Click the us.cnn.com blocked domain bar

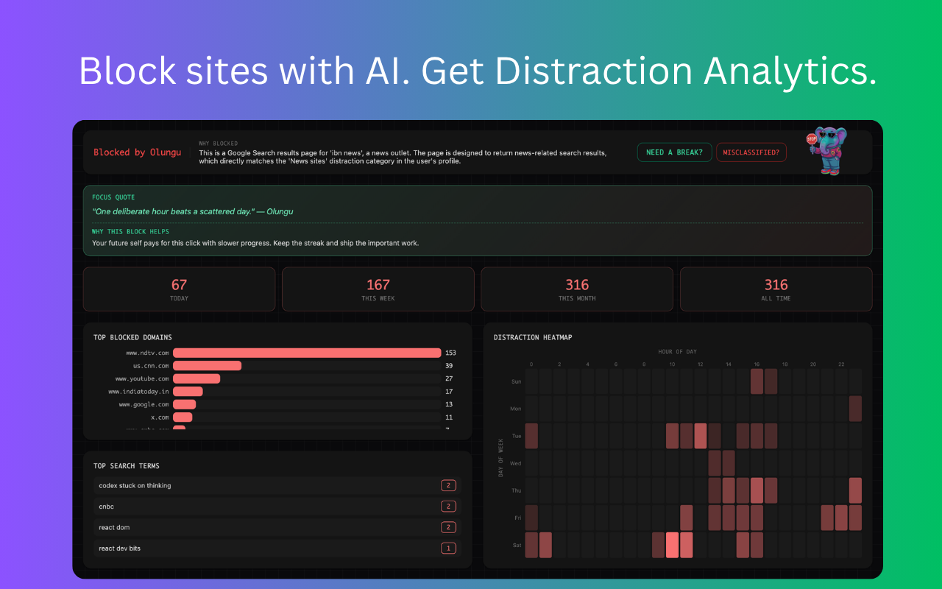[x=207, y=366]
